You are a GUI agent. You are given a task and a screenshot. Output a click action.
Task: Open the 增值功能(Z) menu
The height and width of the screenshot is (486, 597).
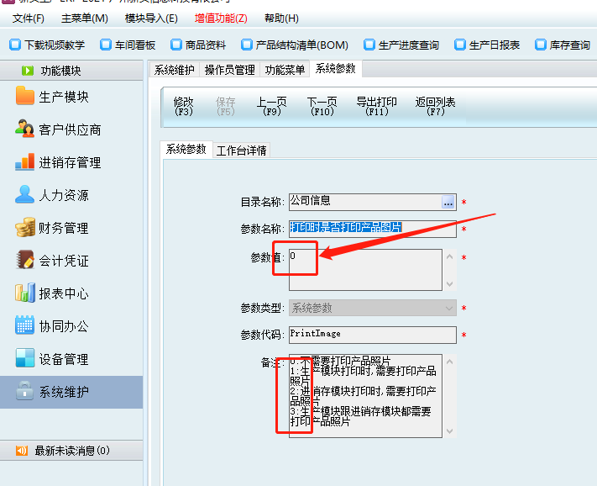click(x=221, y=18)
